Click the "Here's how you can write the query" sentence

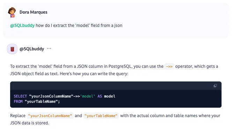pyautogui.click(x=94, y=74)
